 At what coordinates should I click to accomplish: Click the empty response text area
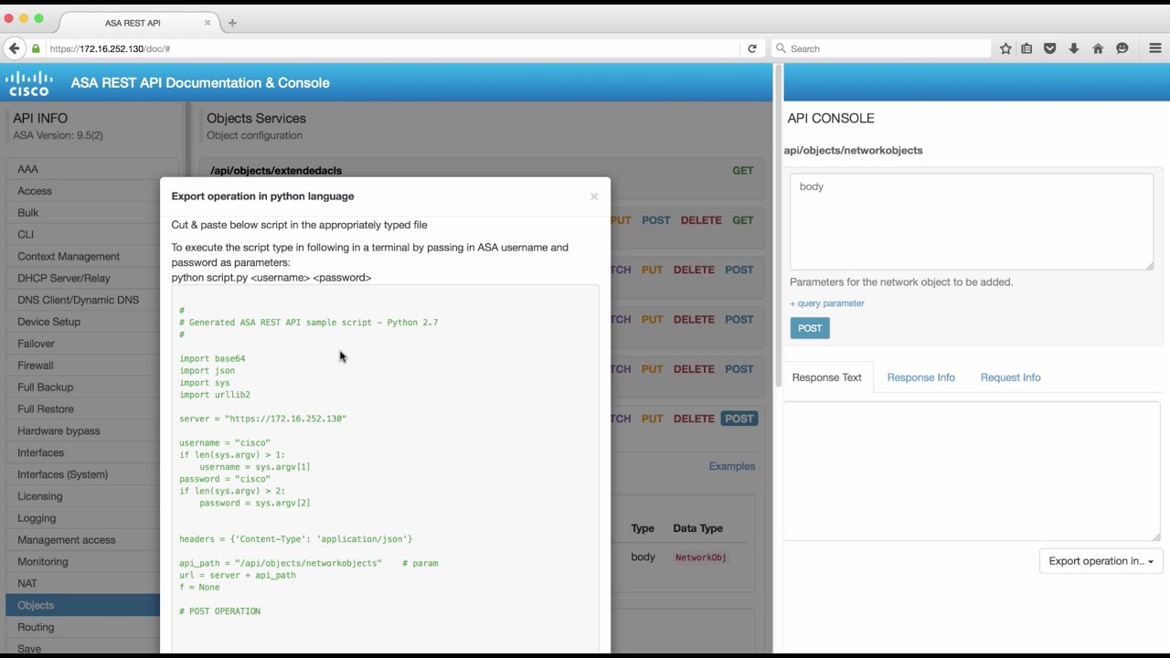(972, 472)
